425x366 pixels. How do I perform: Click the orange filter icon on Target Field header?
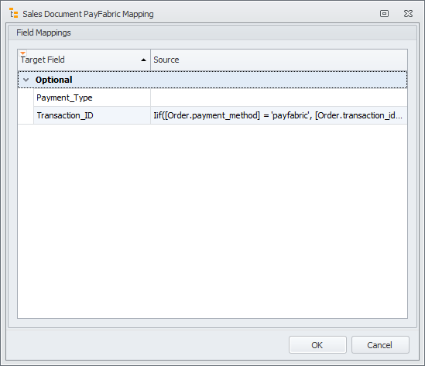[x=23, y=53]
